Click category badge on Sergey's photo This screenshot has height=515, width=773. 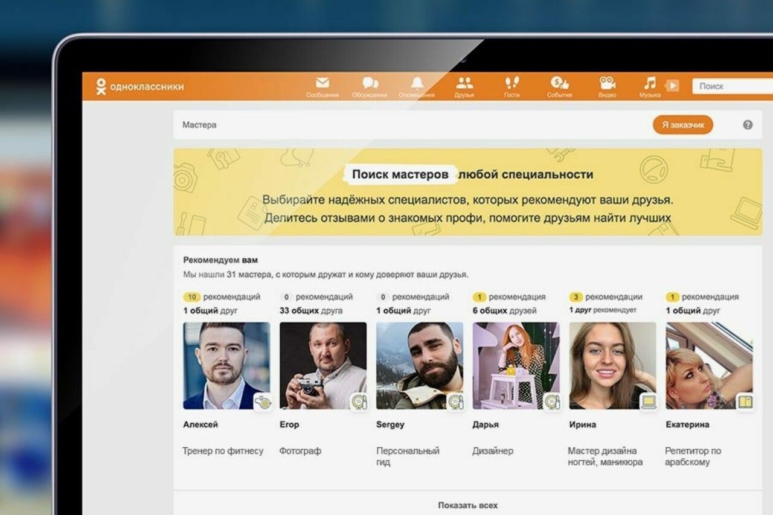(455, 402)
